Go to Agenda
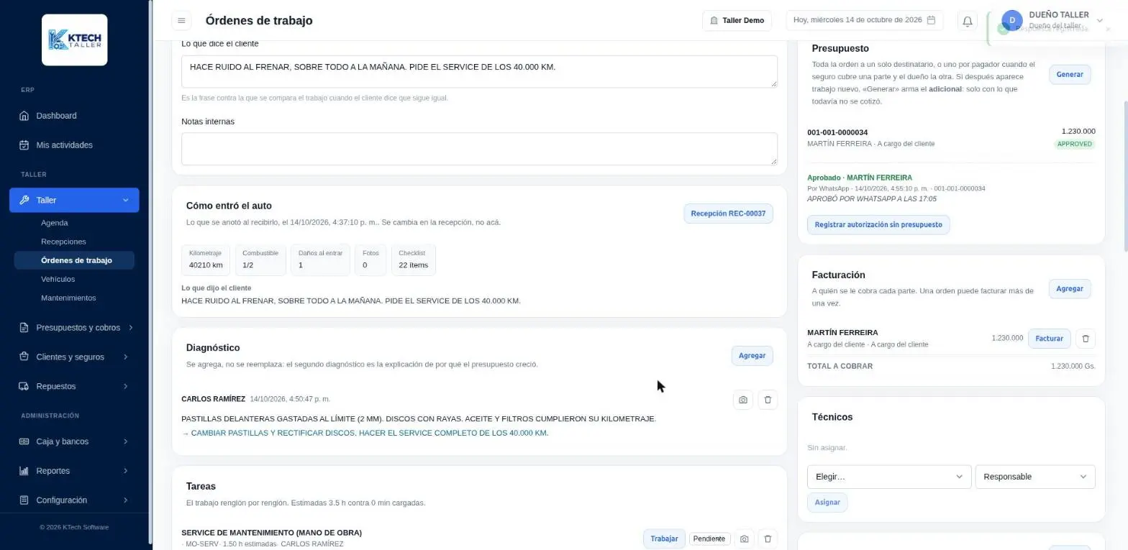This screenshot has width=1128, height=550. (x=55, y=223)
